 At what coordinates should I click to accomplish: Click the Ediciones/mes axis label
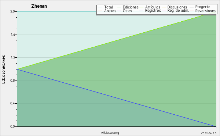(x=3, y=69)
